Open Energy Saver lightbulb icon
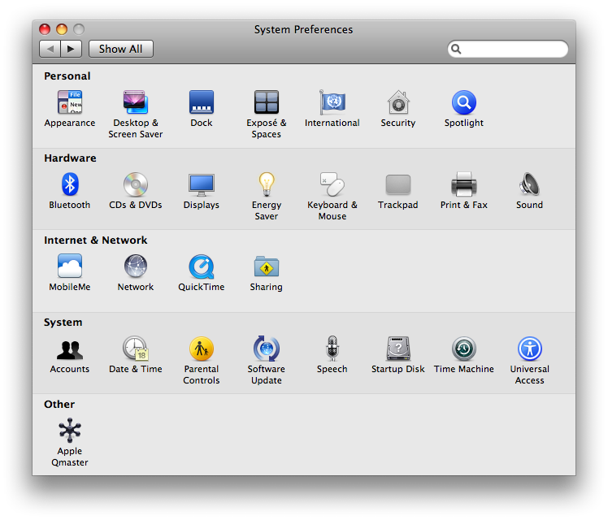 [267, 184]
